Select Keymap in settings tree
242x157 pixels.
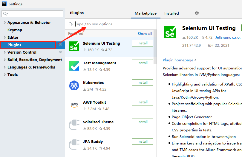pyautogui.click(x=15, y=30)
